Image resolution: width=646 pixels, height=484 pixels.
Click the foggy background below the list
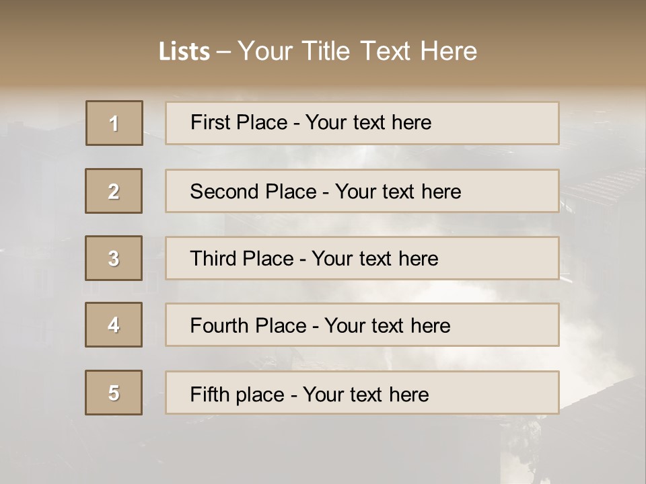(x=323, y=450)
